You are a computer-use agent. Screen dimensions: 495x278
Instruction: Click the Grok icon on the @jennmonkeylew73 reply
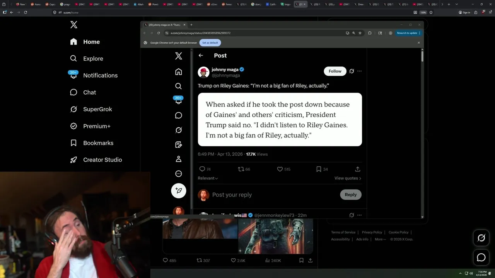coord(352,215)
